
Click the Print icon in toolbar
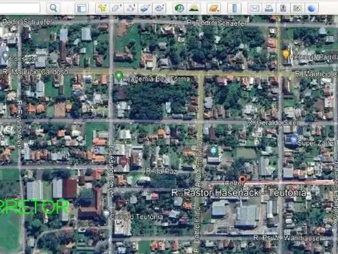click(x=269, y=8)
